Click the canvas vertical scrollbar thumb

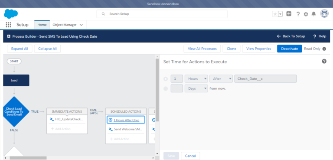pos(157,90)
